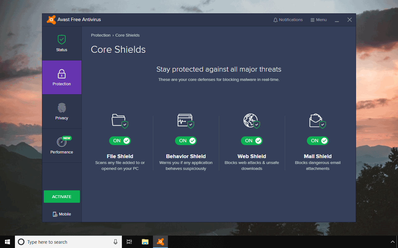Click the File Shield folder icon

coord(120,121)
